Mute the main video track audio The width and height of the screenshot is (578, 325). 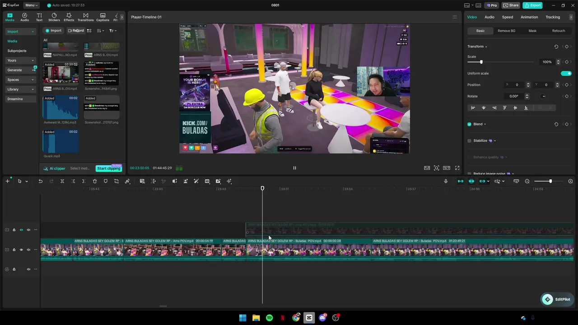pos(28,250)
